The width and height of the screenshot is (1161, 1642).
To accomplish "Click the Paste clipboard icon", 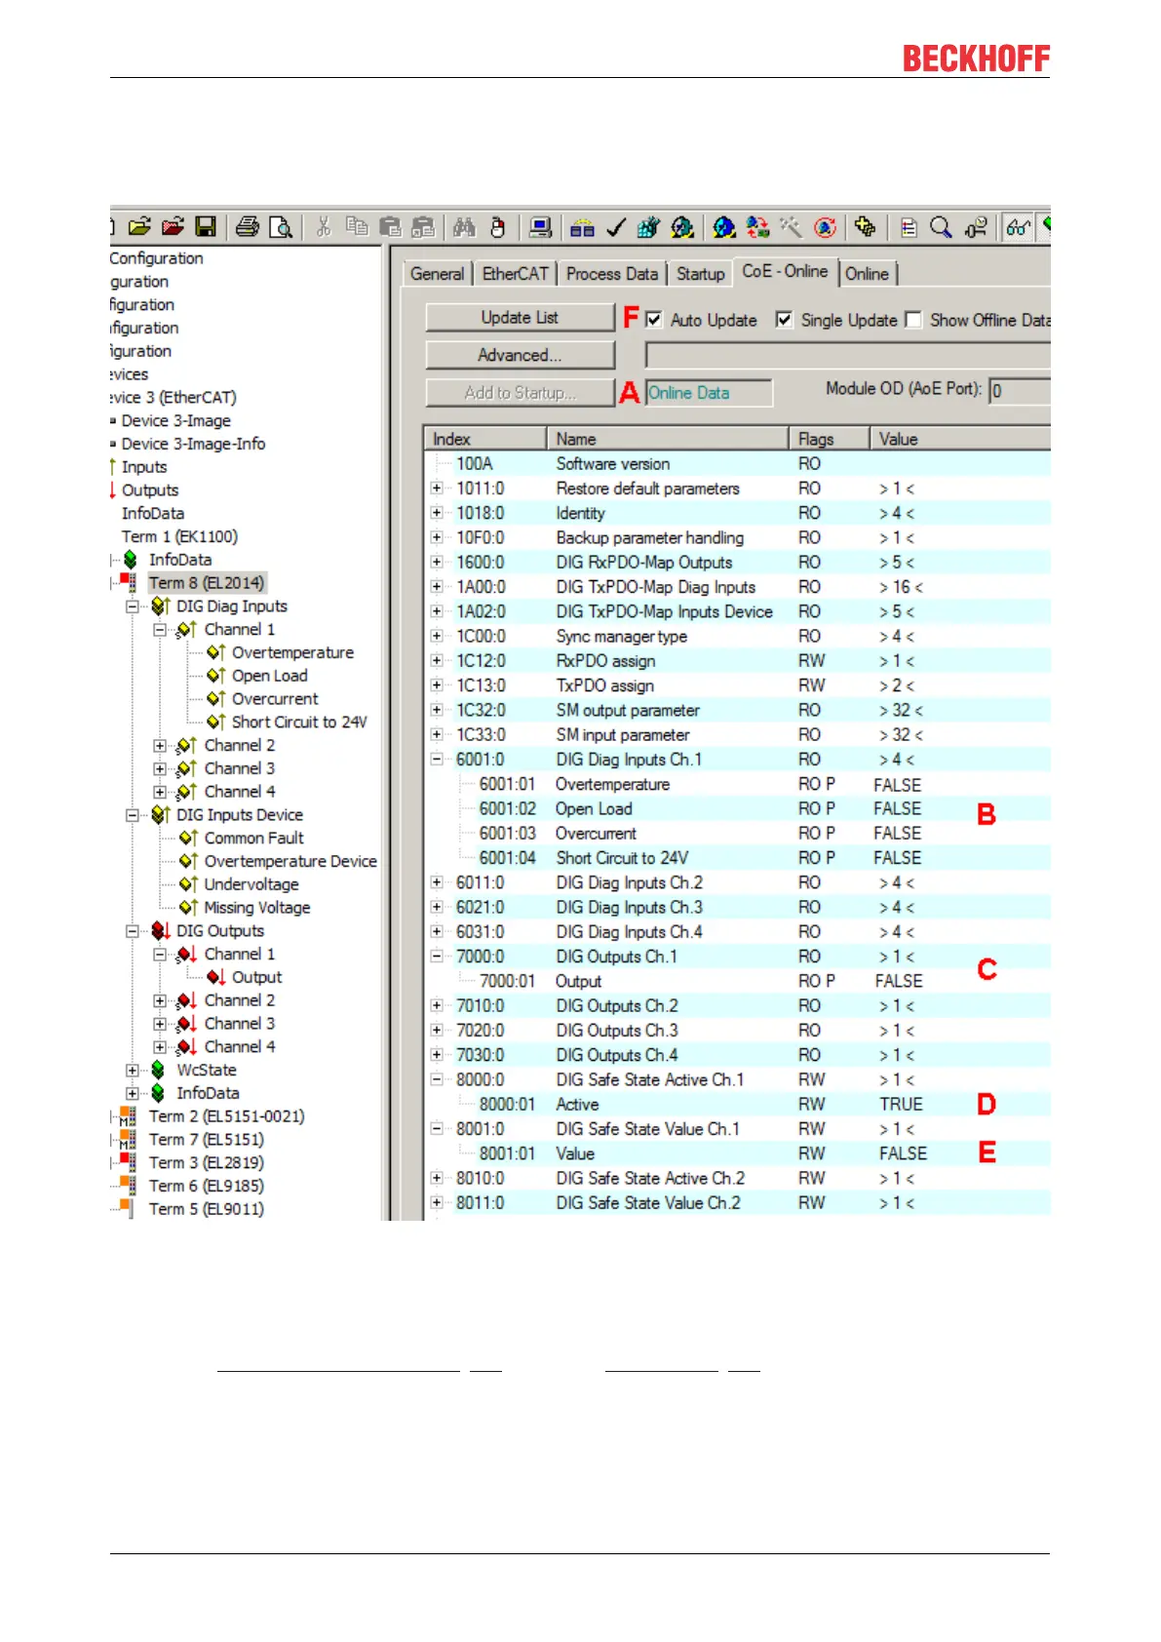I will 390,227.
